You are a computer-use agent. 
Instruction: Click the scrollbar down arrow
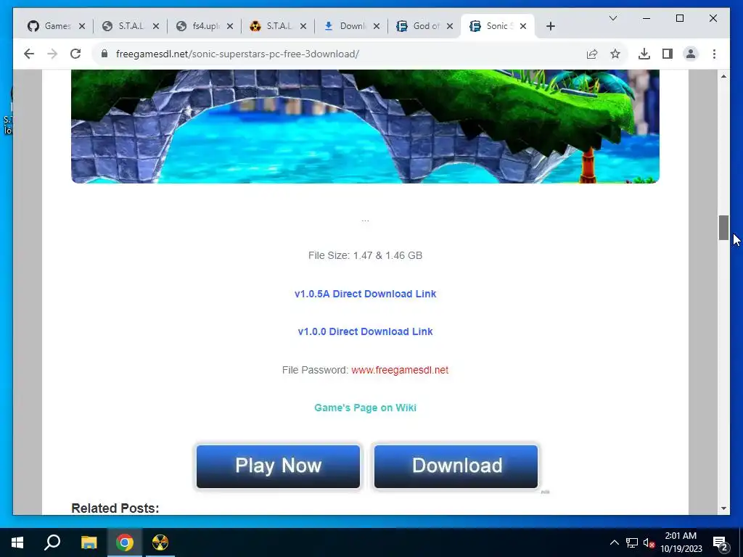click(723, 508)
